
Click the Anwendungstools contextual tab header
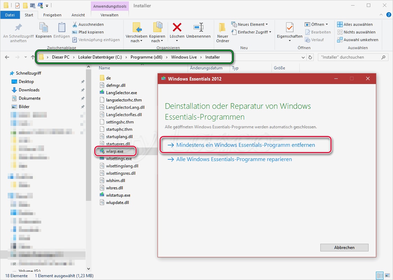point(110,6)
